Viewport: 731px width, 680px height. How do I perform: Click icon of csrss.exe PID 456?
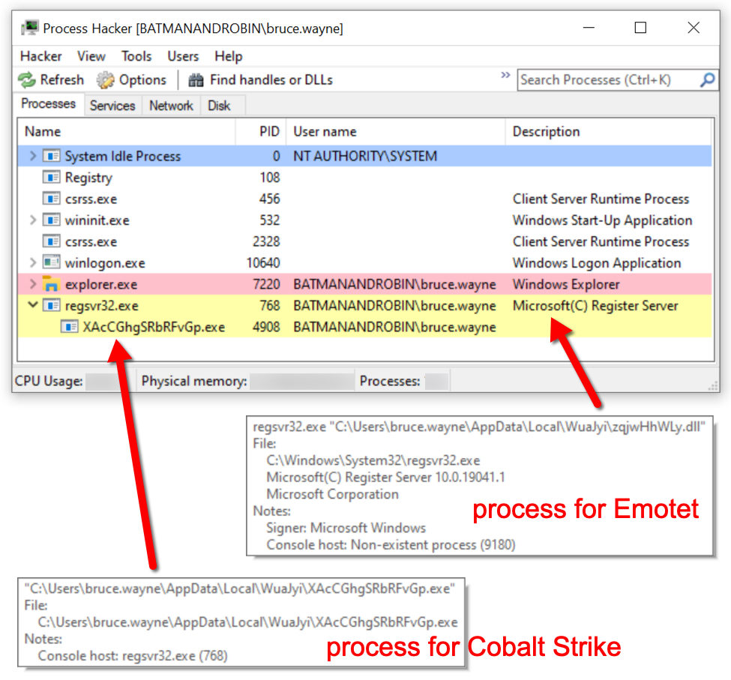(51, 199)
